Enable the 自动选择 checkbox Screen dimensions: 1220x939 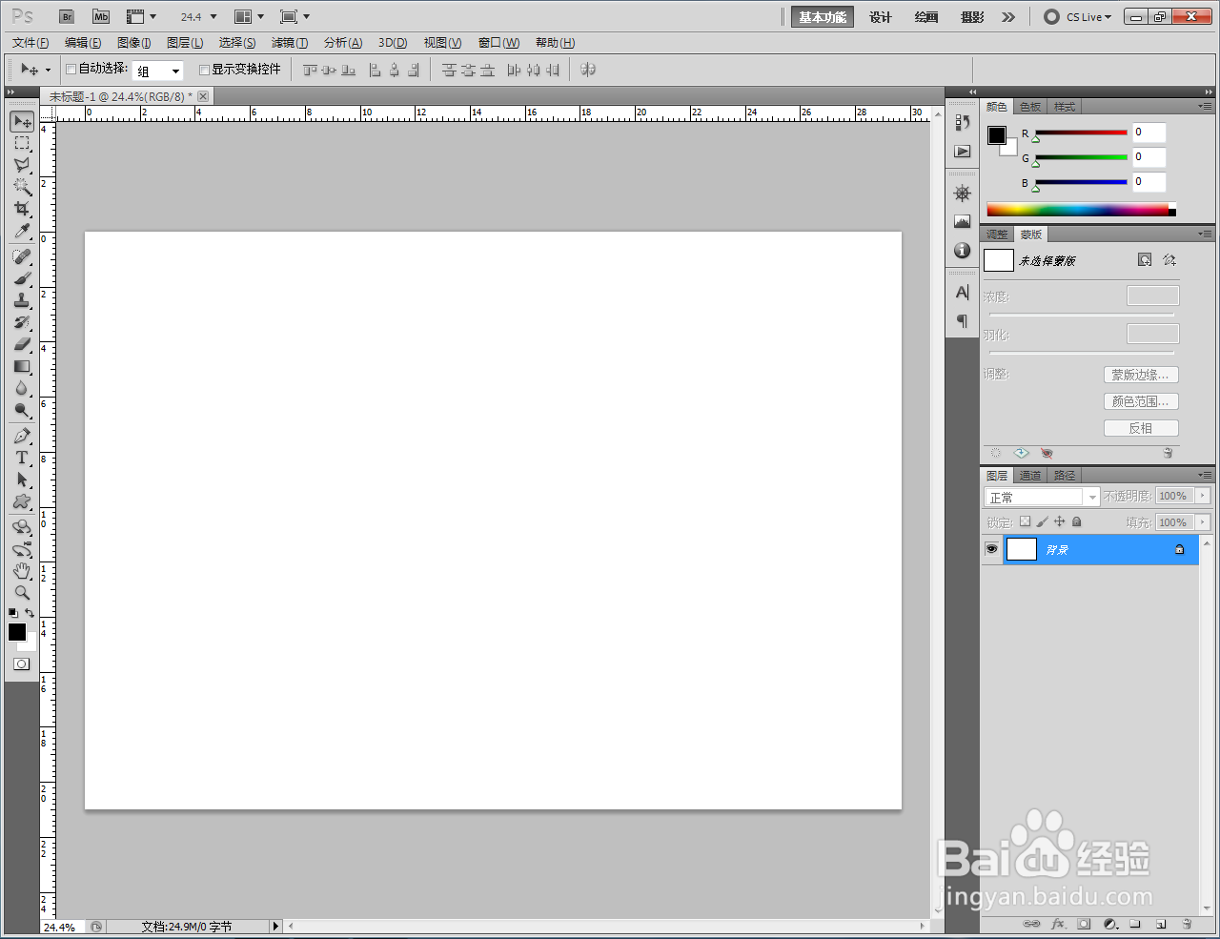[x=71, y=70]
